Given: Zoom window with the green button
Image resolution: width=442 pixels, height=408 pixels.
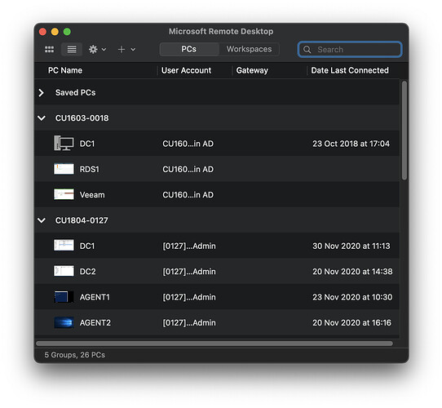Looking at the screenshot, I should pos(67,32).
